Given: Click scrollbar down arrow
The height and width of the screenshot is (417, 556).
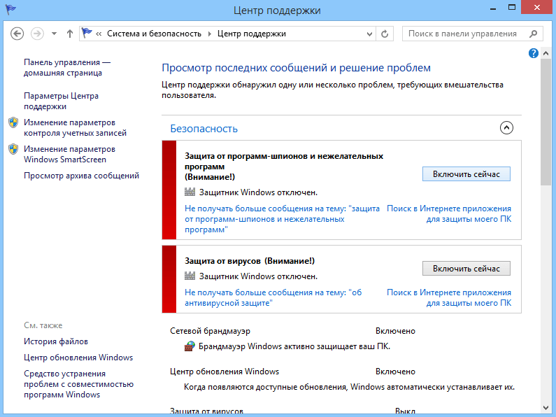Looking at the screenshot, I should point(546,408).
